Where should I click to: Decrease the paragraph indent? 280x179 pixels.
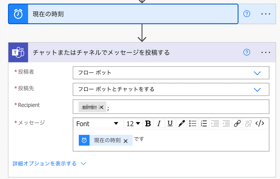pyautogui.click(x=226, y=124)
